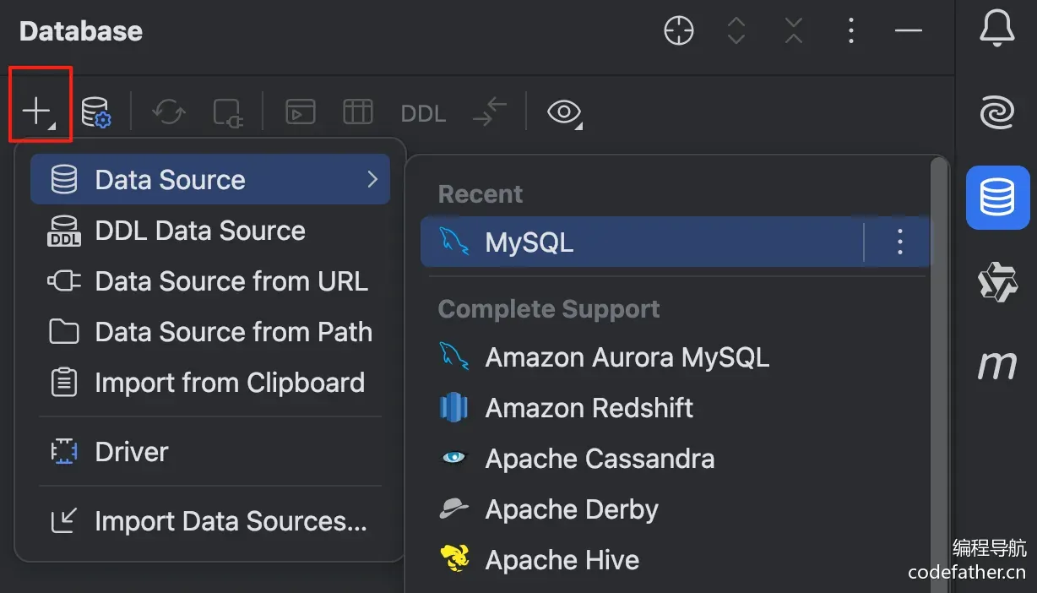Viewport: 1037px width, 593px height.
Task: Choose Data Source from Path
Action: 210,332
